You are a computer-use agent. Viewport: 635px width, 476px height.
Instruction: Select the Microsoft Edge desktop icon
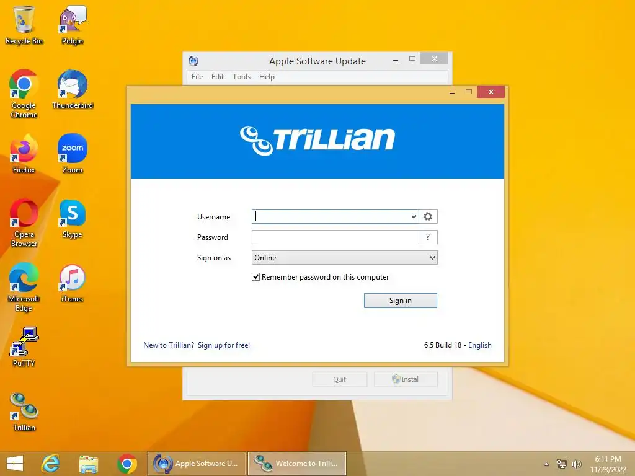tap(24, 287)
